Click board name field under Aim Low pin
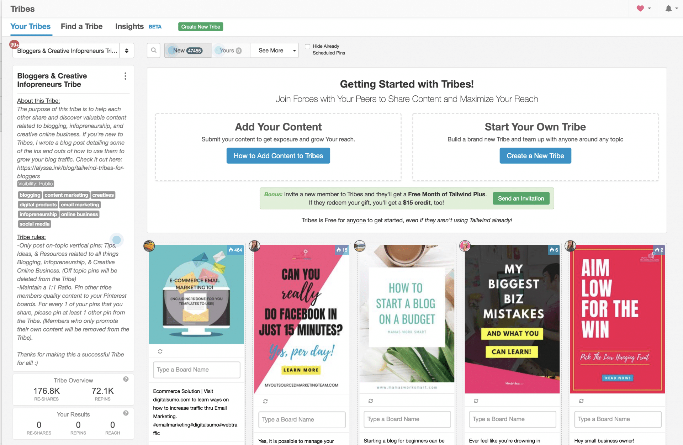 (618, 419)
